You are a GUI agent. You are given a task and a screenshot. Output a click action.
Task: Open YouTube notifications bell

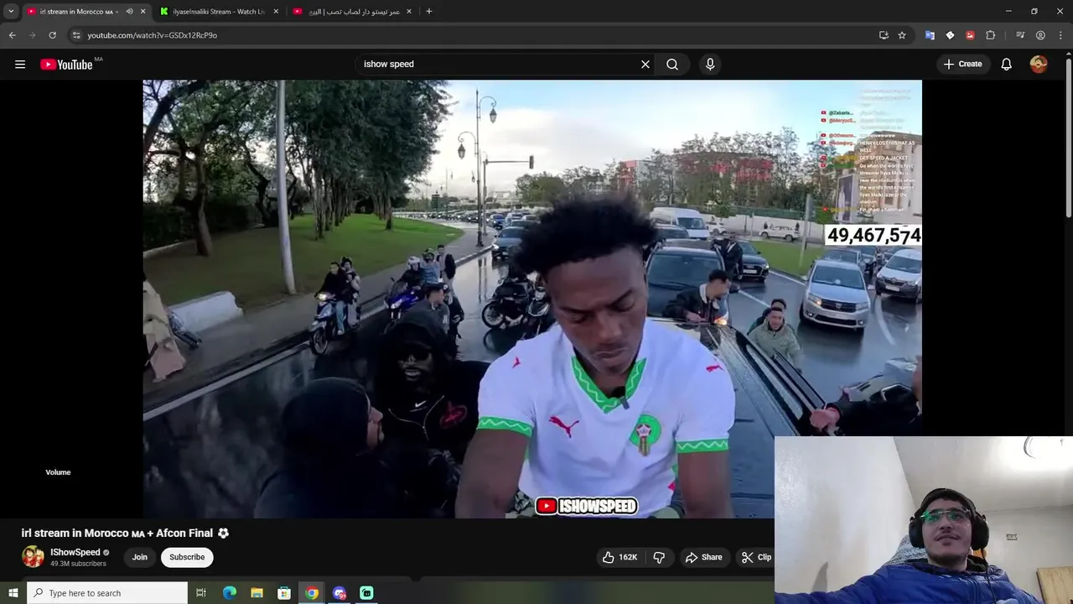pos(1007,64)
